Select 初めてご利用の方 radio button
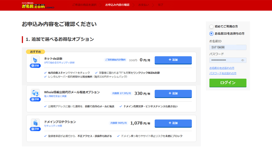 tap(211, 27)
